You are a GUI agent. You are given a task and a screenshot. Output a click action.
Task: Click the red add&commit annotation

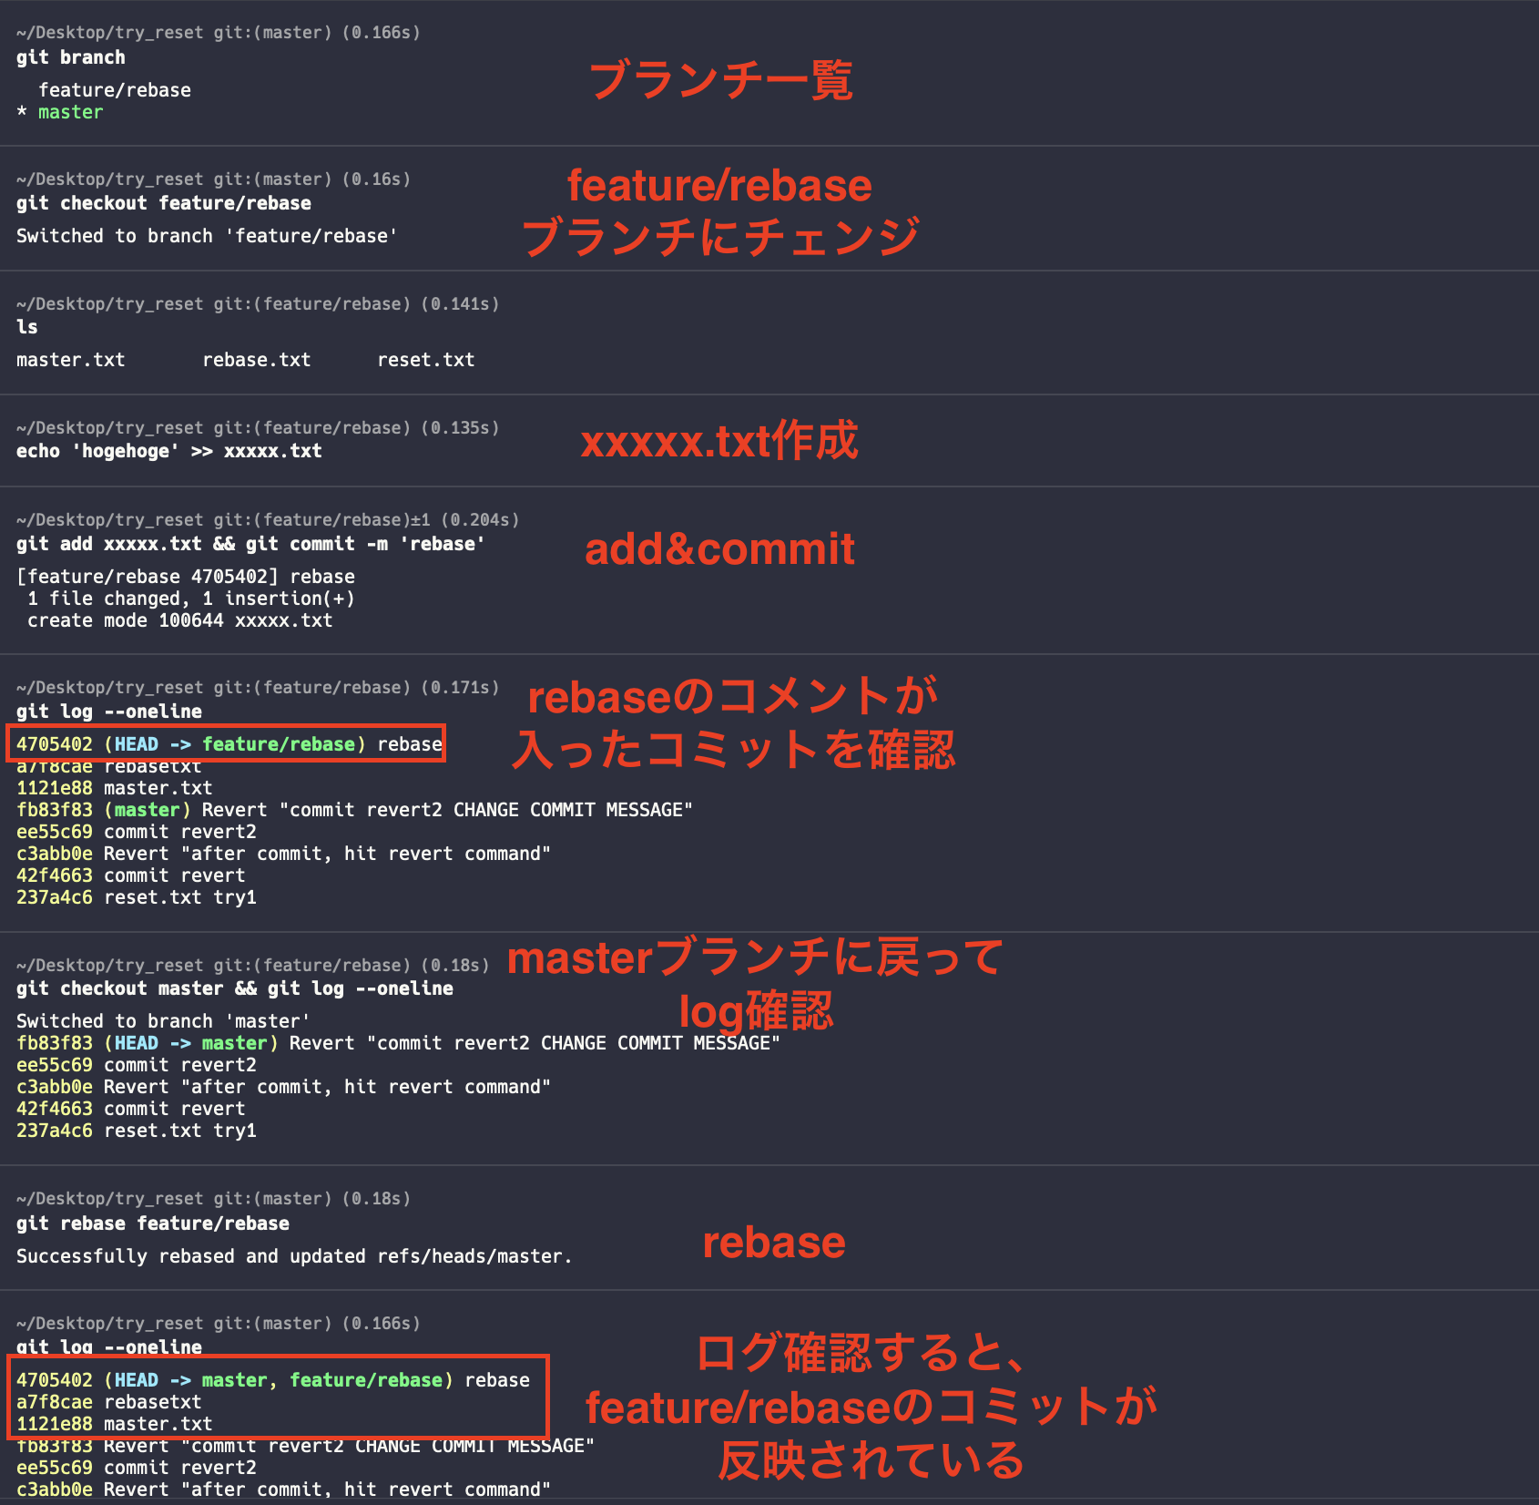click(719, 548)
